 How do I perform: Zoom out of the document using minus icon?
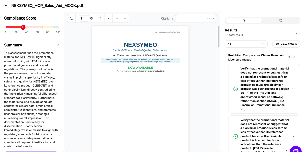click(125, 18)
